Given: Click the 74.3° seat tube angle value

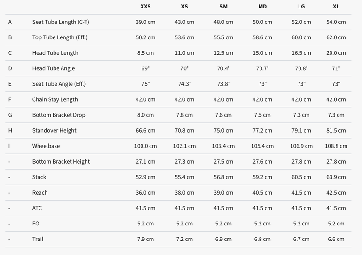Looking at the screenshot, I should click(184, 84).
